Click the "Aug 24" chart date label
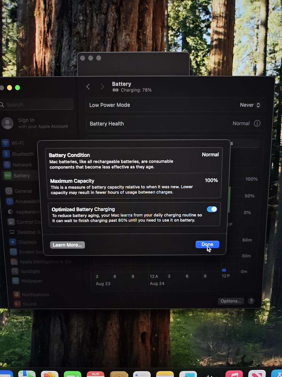Image resolution: width=282 pixels, height=377 pixels. [157, 283]
